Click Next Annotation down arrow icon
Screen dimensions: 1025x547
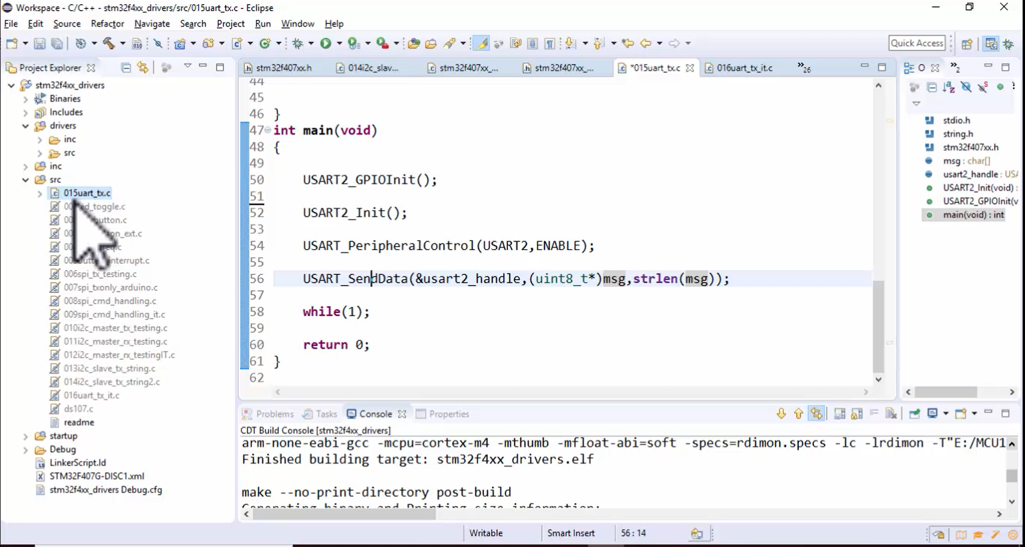click(x=570, y=43)
